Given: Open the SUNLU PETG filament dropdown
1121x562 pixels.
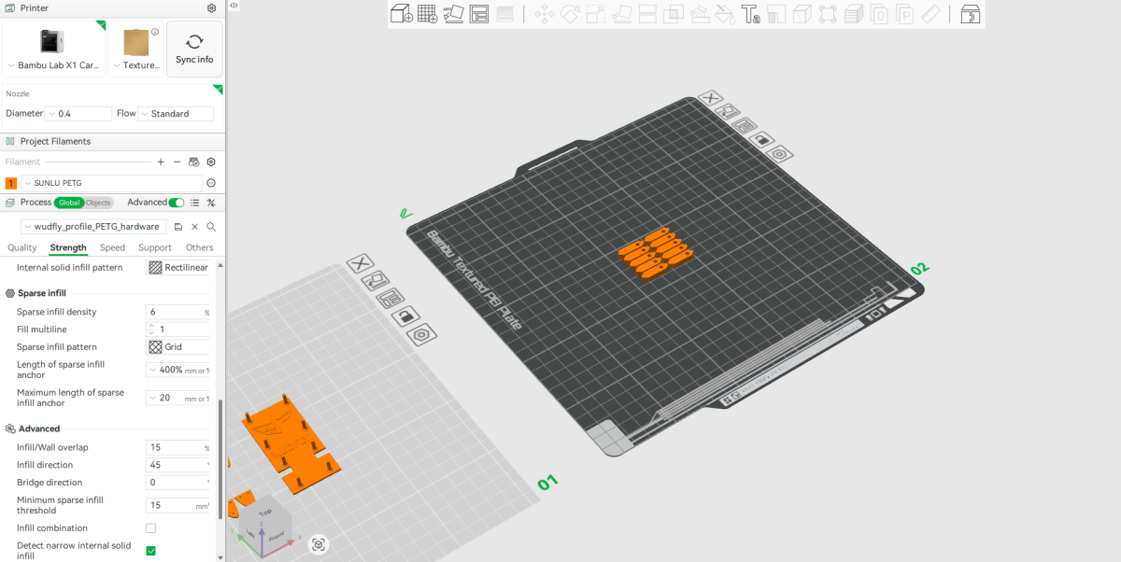Looking at the screenshot, I should click(x=111, y=183).
